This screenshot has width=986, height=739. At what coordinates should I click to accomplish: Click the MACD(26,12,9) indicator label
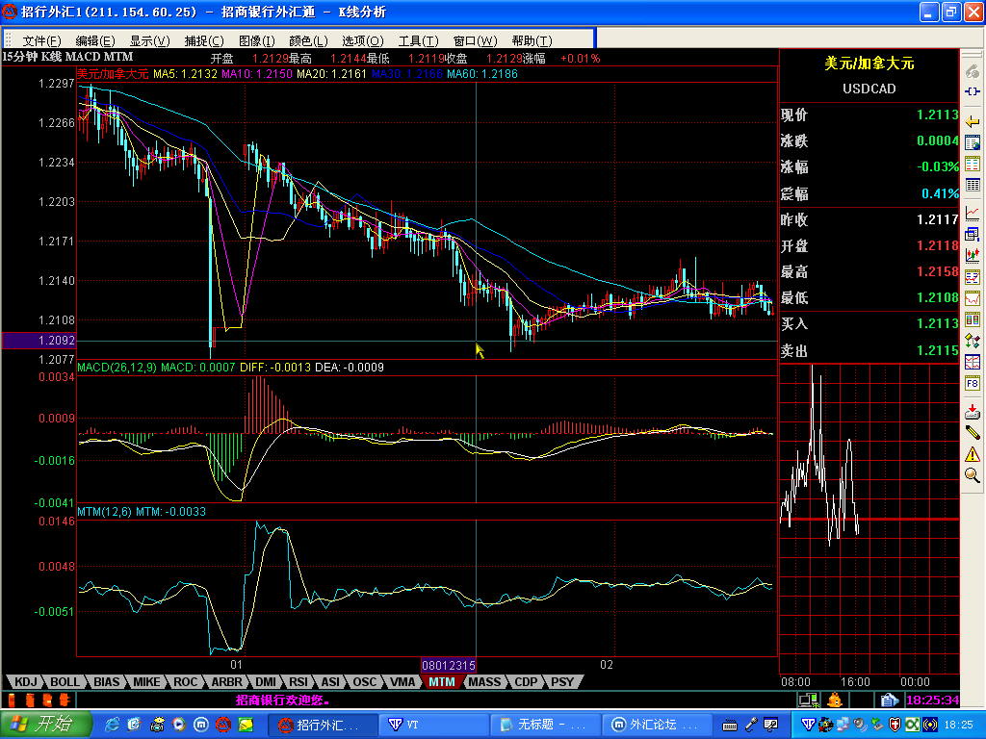[x=117, y=367]
